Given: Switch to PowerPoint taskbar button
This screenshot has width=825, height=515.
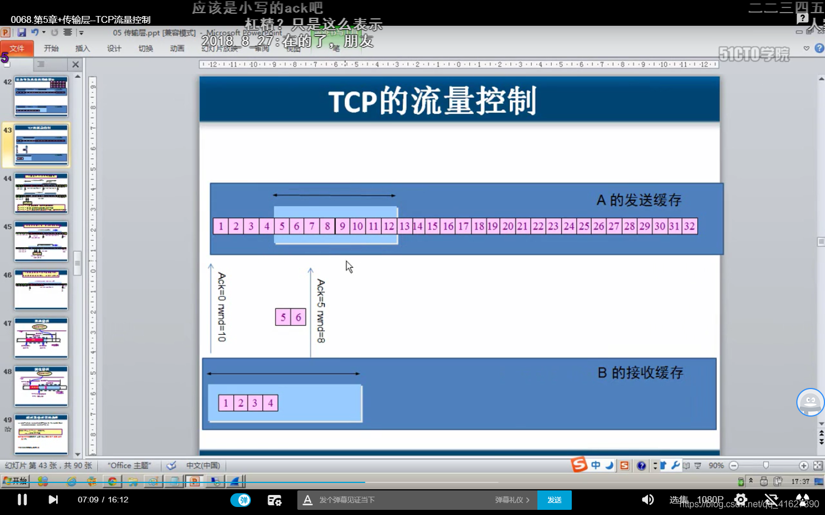Looking at the screenshot, I should 195,481.
